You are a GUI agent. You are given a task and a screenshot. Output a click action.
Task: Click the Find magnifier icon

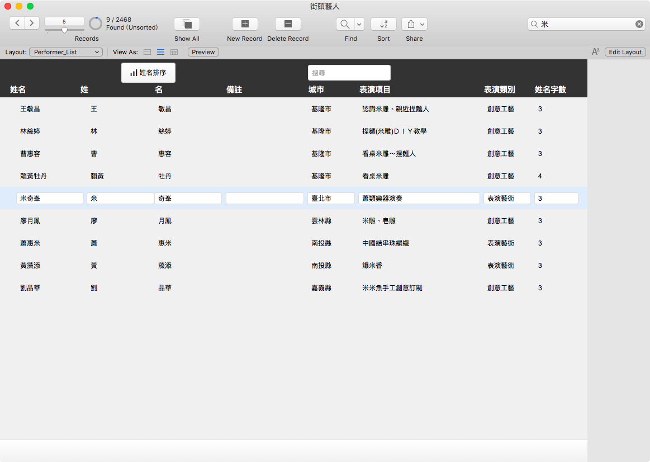[x=345, y=24]
